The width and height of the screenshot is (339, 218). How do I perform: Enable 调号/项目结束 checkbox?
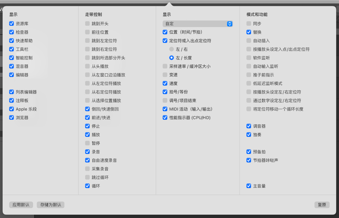(165, 100)
